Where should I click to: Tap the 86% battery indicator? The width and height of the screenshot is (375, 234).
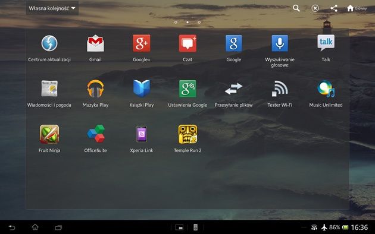click(339, 227)
